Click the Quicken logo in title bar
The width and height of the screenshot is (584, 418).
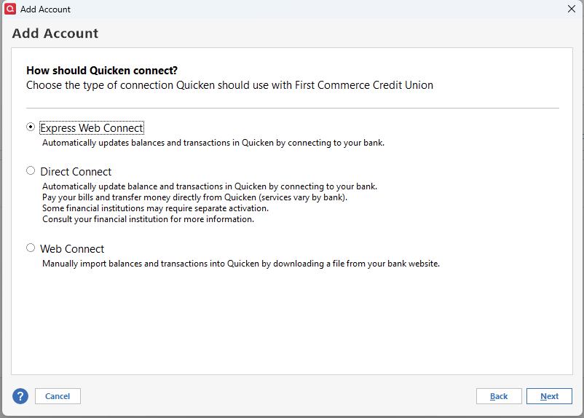point(10,9)
